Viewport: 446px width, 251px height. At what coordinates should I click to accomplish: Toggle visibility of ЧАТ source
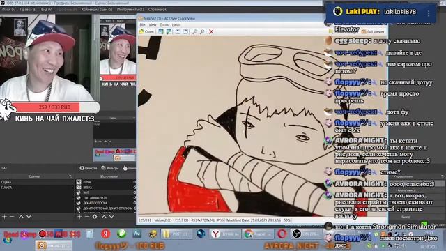click(134, 192)
